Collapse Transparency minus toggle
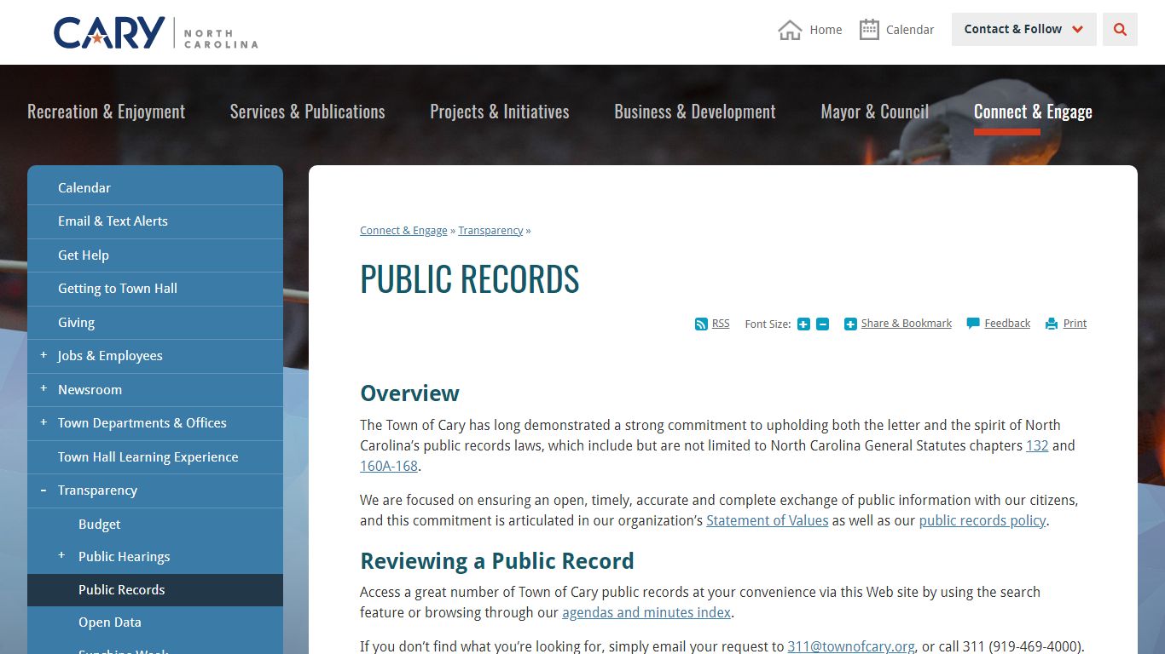Viewport: 1165px width, 654px height. pos(43,490)
